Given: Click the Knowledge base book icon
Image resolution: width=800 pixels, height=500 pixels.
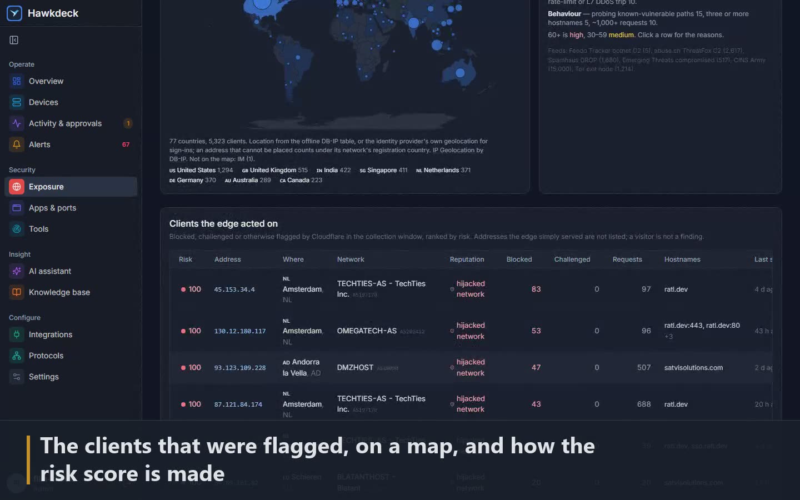Looking at the screenshot, I should (x=17, y=292).
